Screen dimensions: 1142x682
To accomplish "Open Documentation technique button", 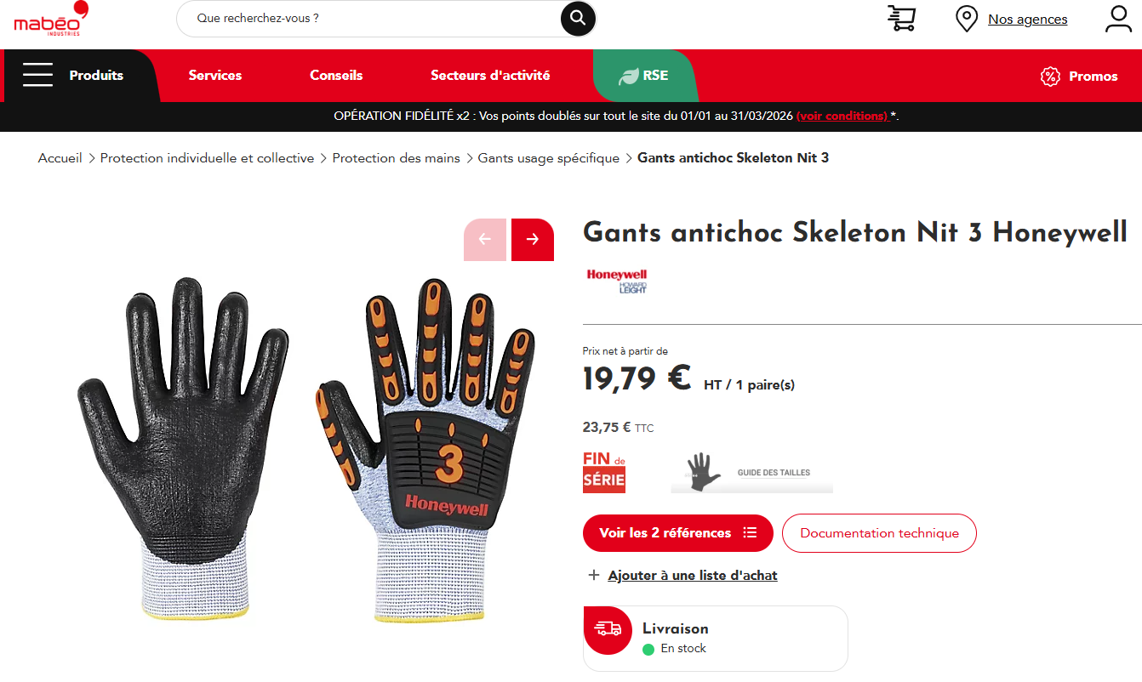I will pos(879,533).
